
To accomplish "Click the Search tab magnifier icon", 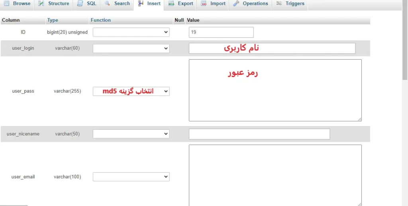I will 107,3.
